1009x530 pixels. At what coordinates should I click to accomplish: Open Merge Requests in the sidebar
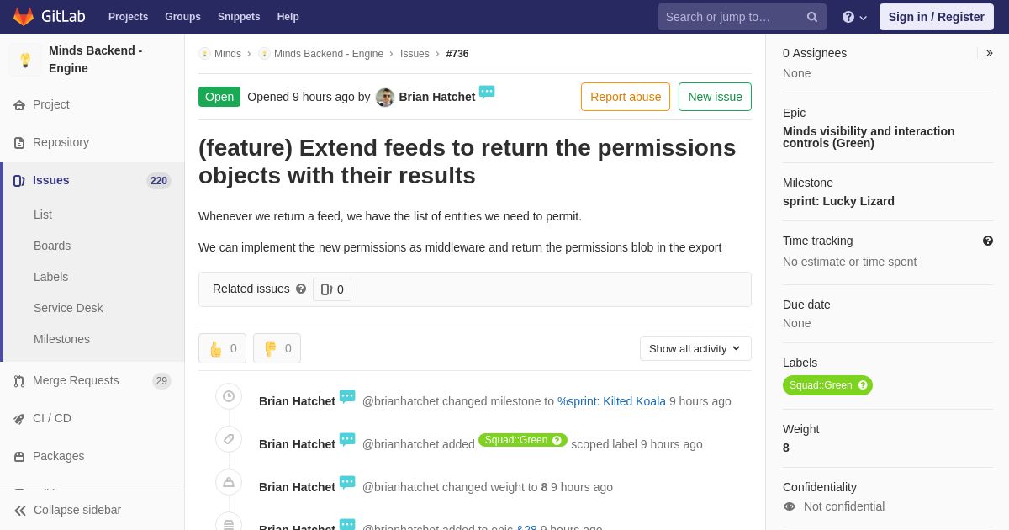(76, 380)
